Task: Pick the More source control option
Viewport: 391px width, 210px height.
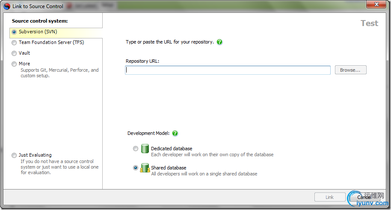Action: (x=14, y=64)
